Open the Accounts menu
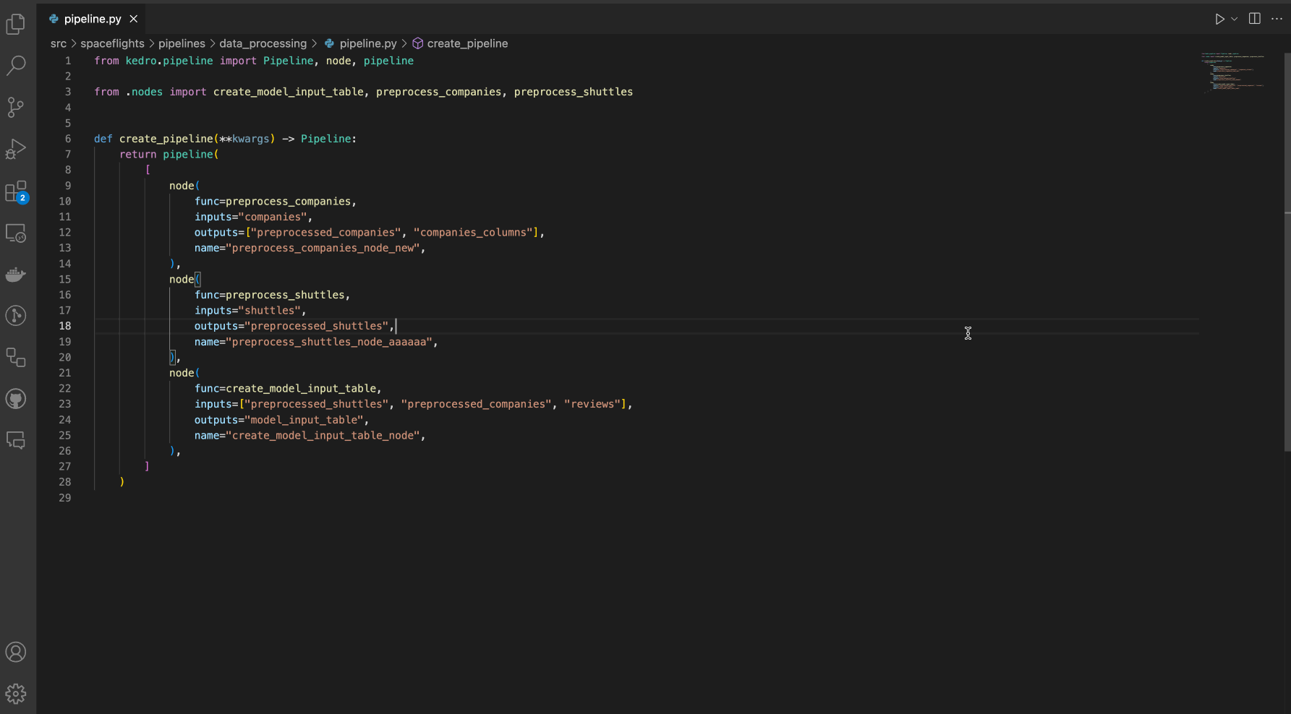The width and height of the screenshot is (1291, 714). pyautogui.click(x=16, y=652)
